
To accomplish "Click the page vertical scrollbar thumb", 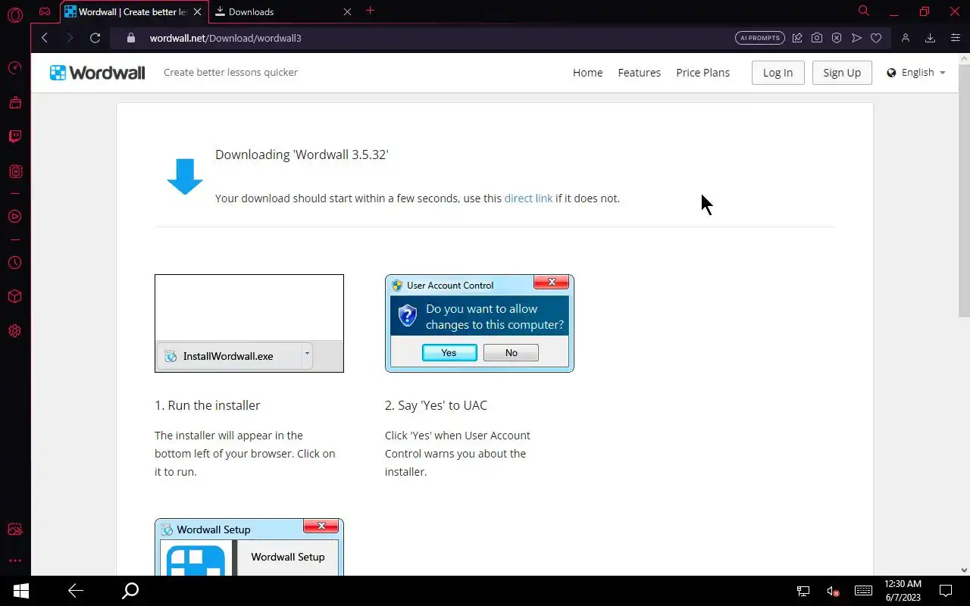I will [964, 189].
